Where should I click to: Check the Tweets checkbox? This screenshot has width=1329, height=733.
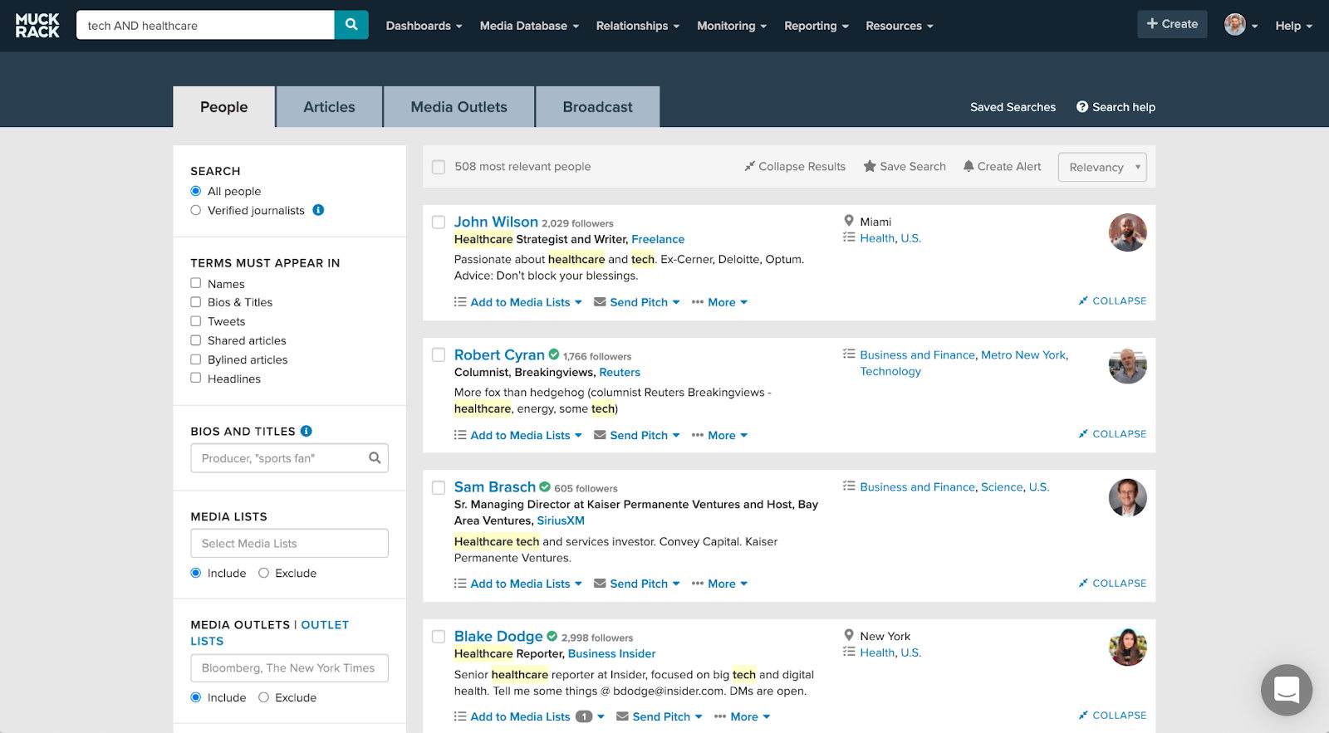coord(196,321)
